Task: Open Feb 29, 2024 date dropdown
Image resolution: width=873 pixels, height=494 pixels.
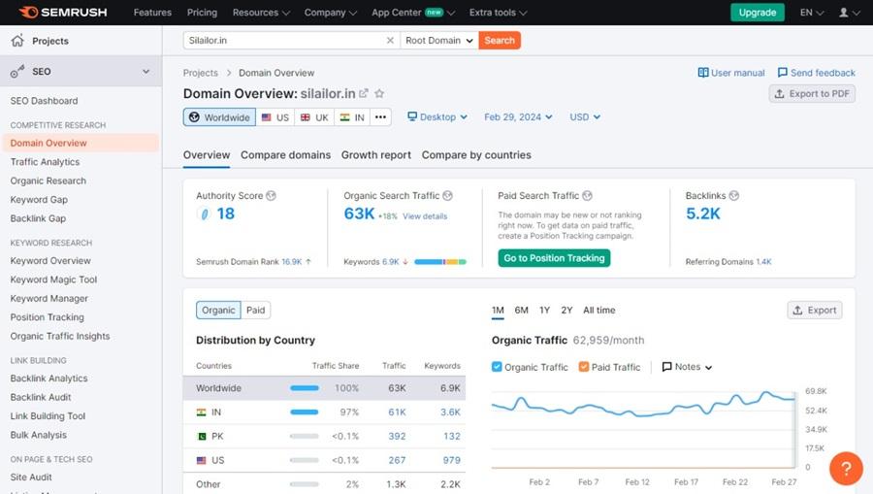Action: (518, 117)
